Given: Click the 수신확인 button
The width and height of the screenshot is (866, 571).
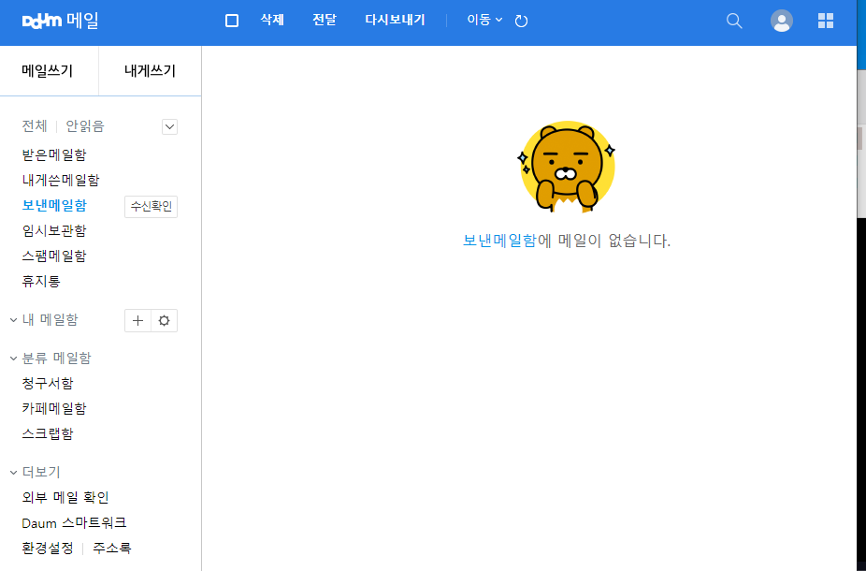Looking at the screenshot, I should click(x=151, y=207).
